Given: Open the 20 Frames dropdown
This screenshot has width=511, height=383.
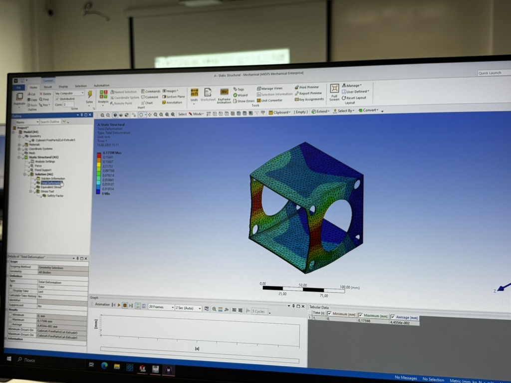Looking at the screenshot, I should tap(161, 307).
